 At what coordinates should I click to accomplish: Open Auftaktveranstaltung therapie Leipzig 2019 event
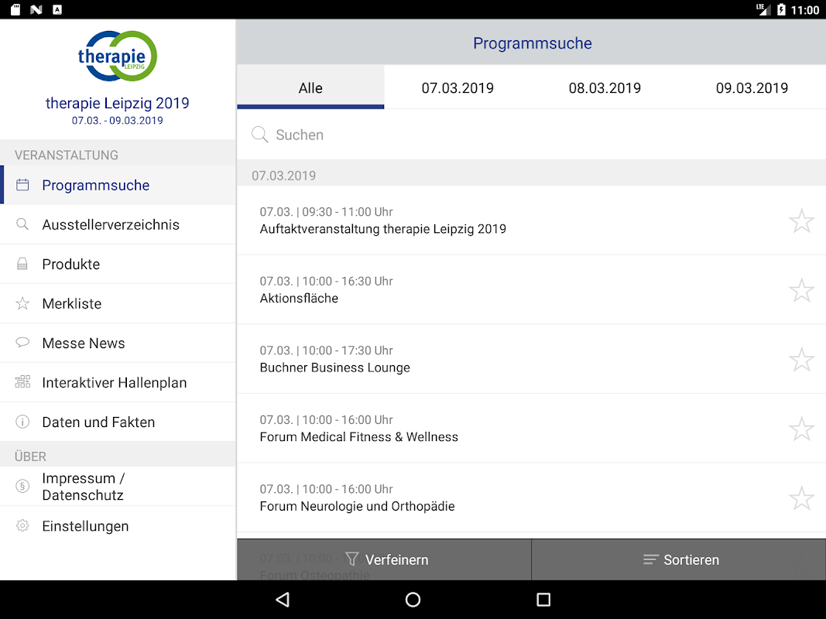(532, 221)
